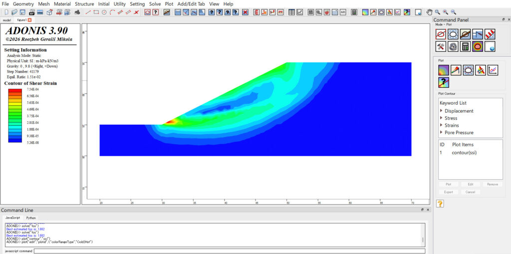
Task: Click the yellow help icon in Command Panel
Action: click(x=440, y=204)
